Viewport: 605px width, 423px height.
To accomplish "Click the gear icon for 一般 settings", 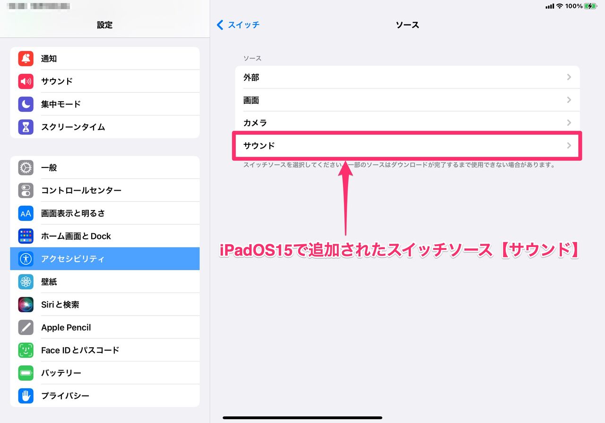I will click(x=26, y=167).
